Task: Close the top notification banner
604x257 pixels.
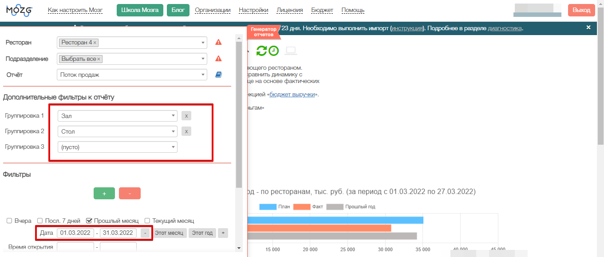Action: pyautogui.click(x=588, y=28)
